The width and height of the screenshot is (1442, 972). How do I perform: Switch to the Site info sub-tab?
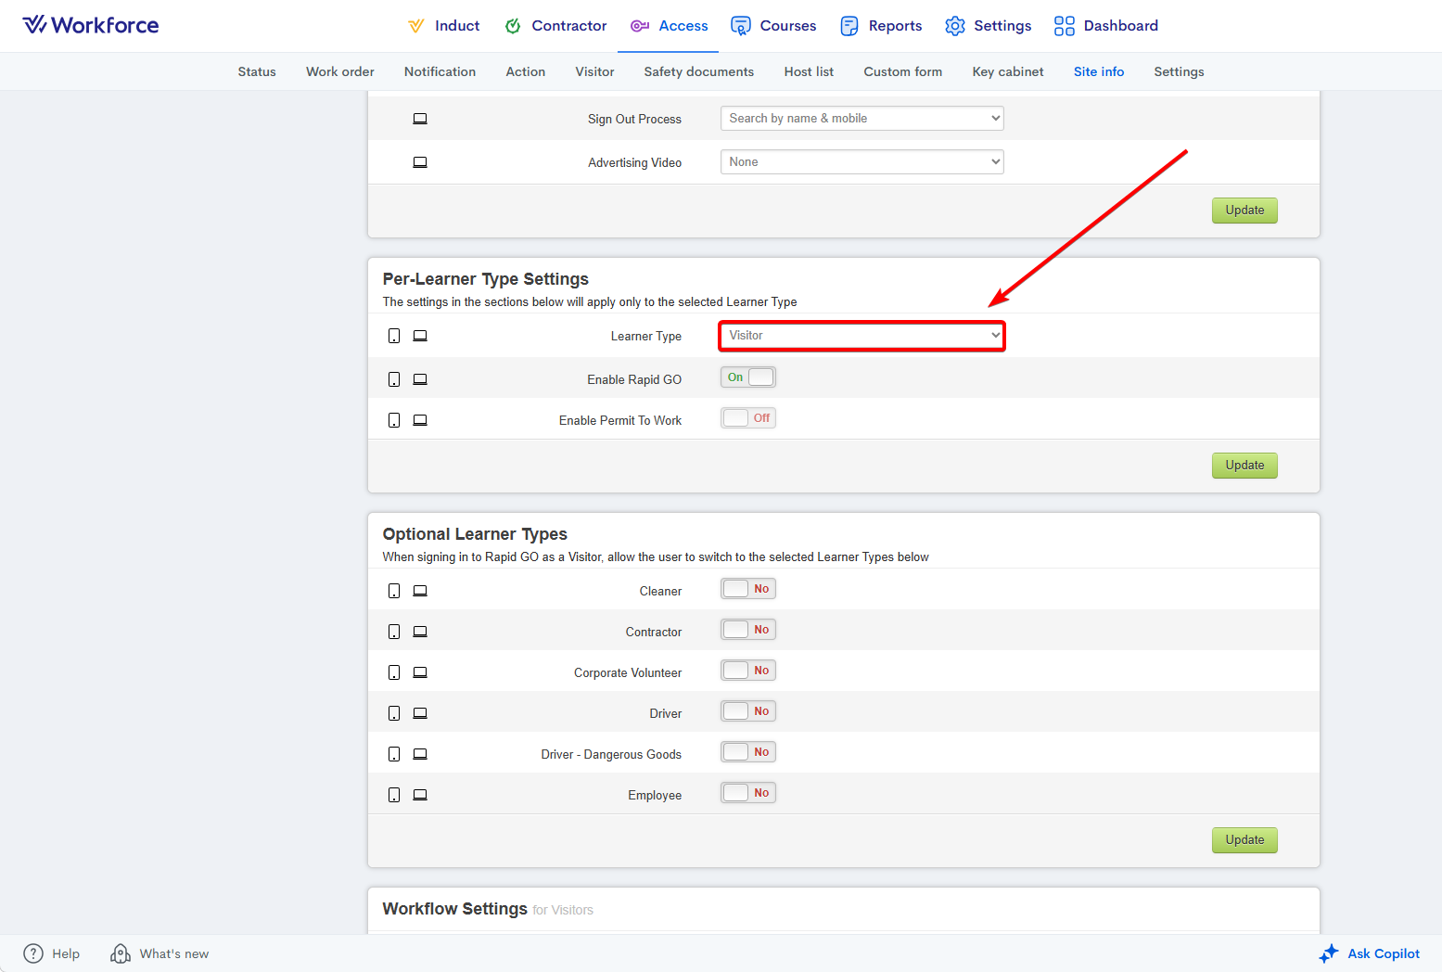pos(1099,71)
